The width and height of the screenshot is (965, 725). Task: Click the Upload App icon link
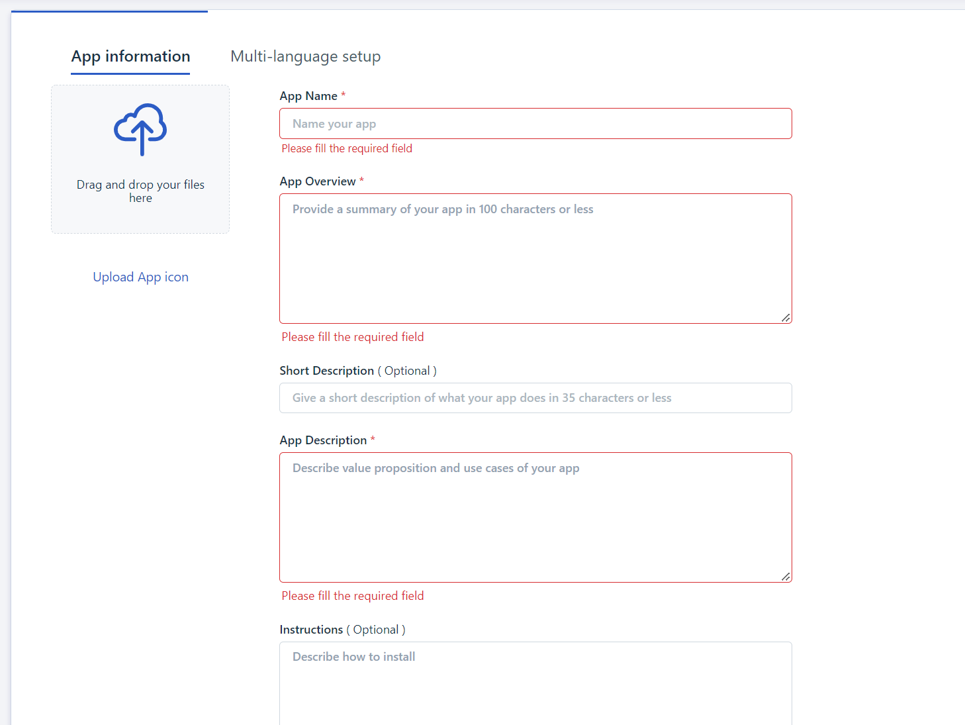coord(140,277)
